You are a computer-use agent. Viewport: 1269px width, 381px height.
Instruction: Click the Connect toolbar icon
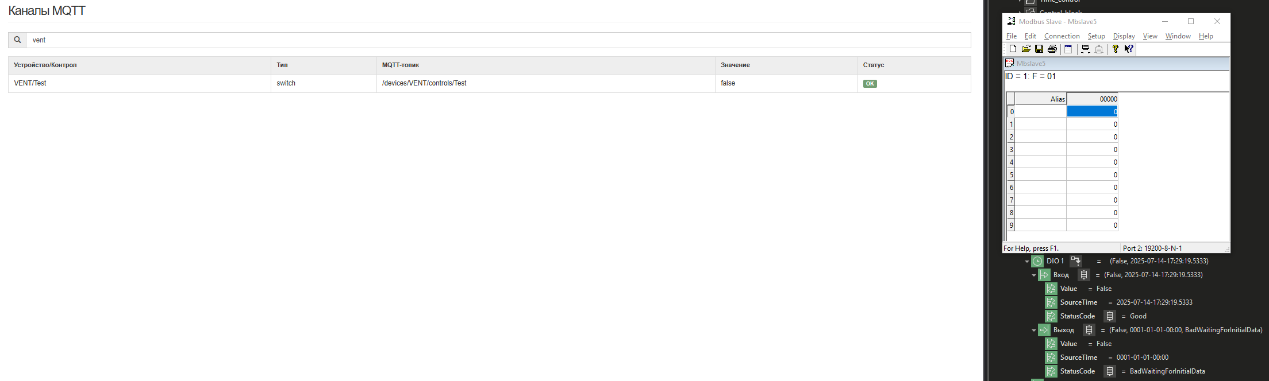[1086, 49]
